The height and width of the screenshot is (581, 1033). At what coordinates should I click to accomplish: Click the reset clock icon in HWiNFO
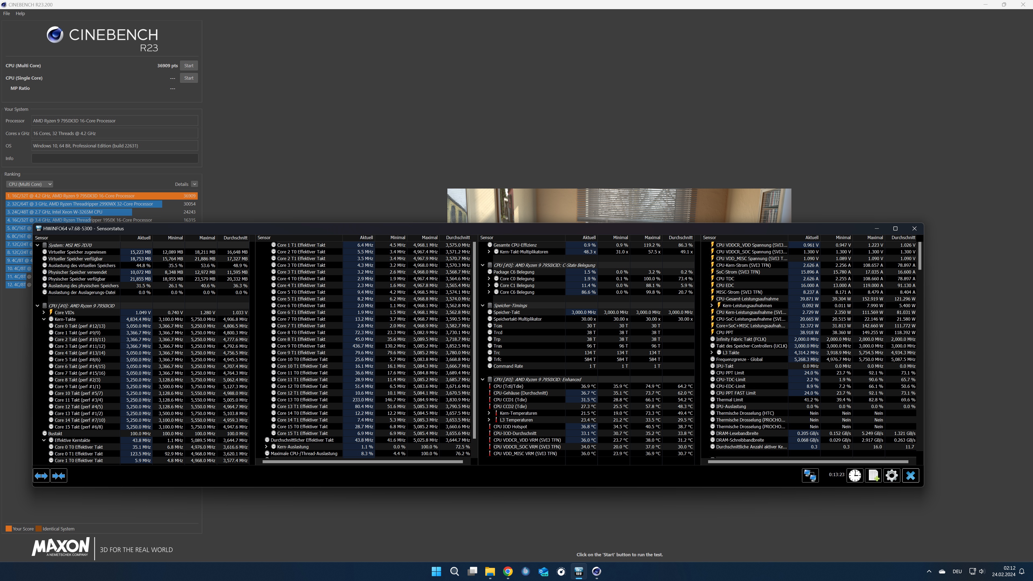(x=855, y=476)
